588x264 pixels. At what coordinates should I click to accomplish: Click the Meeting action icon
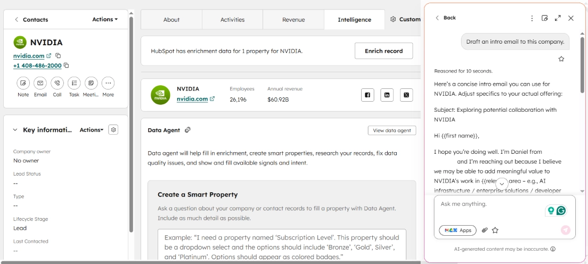[91, 83]
